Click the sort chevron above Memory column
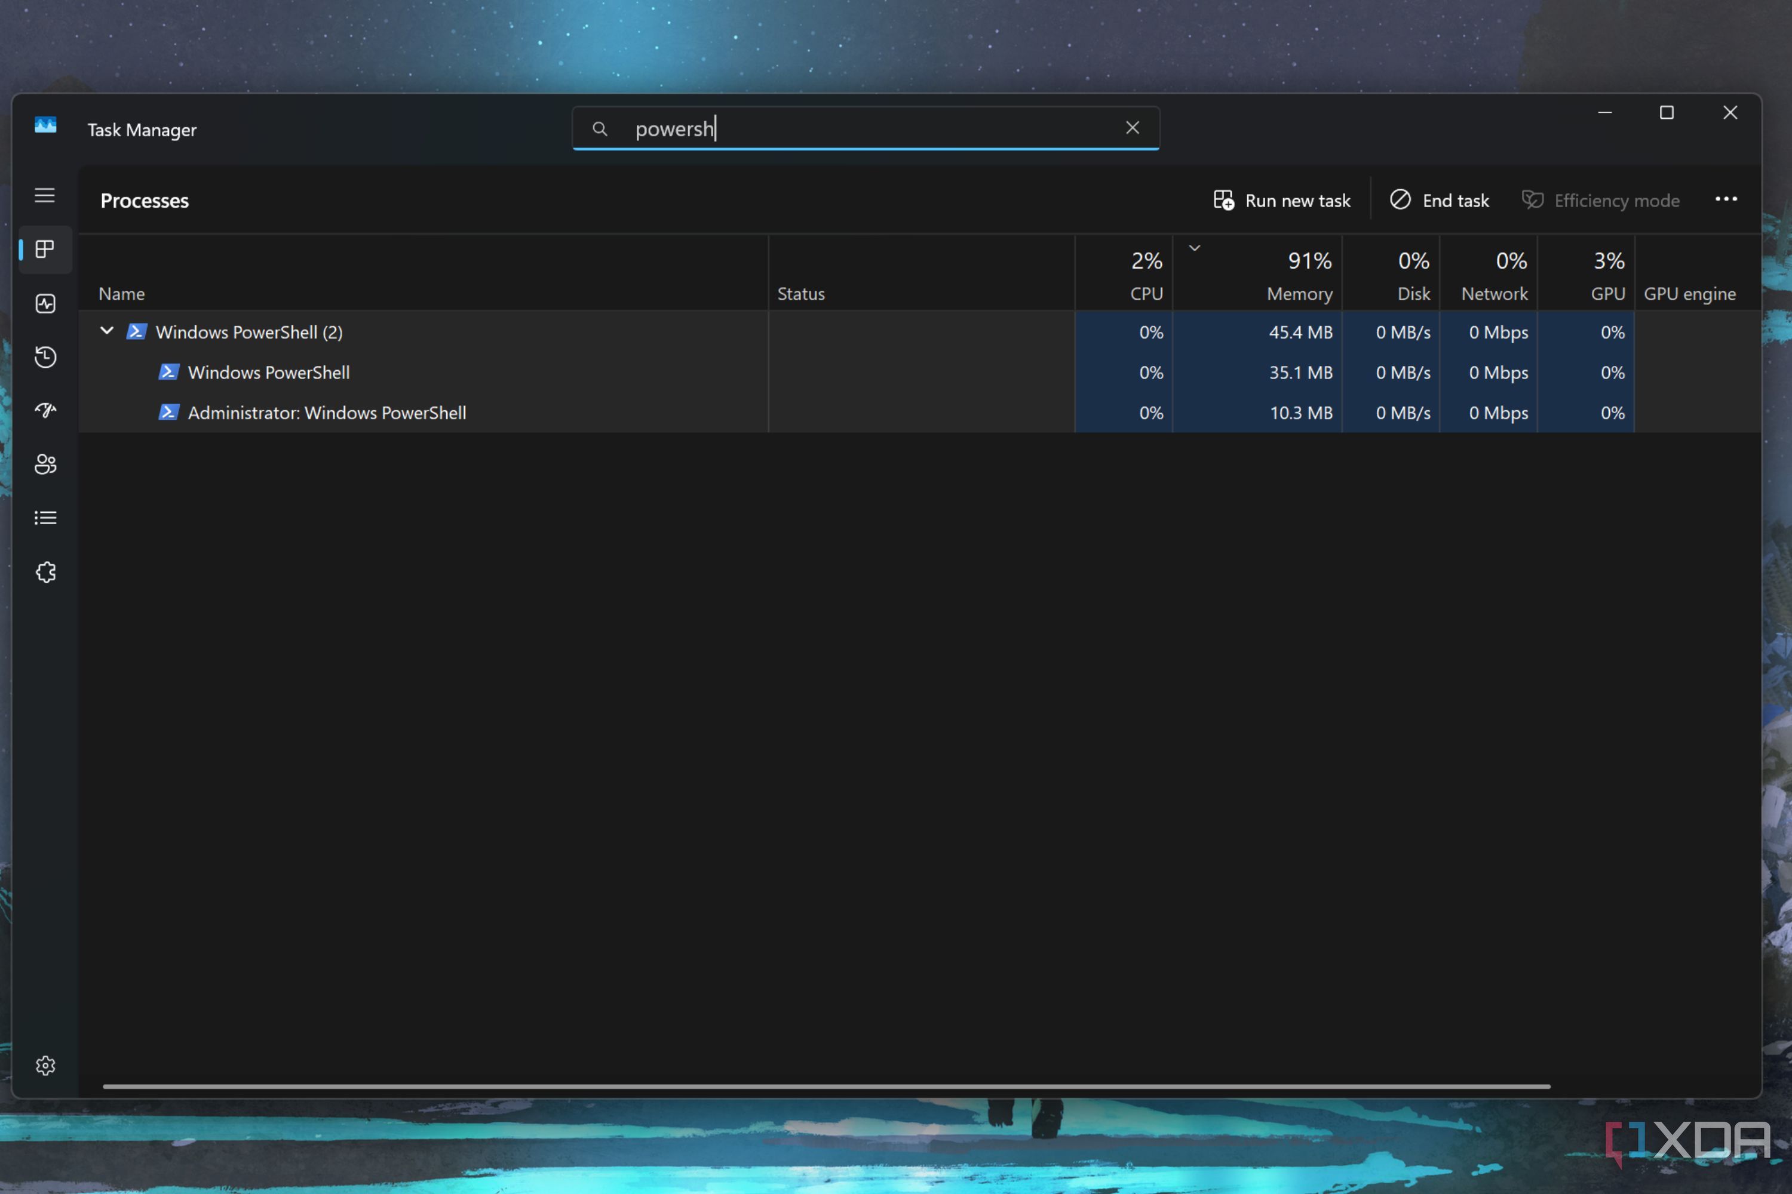The image size is (1792, 1194). pyautogui.click(x=1195, y=248)
